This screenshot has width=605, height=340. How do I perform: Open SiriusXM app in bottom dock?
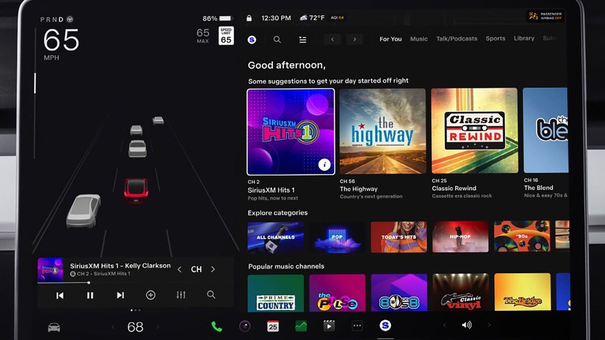385,326
